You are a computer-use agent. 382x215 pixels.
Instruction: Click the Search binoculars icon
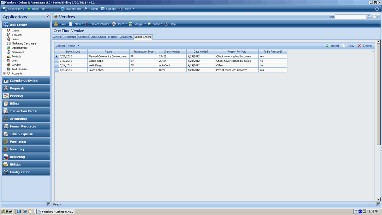coord(85,9)
